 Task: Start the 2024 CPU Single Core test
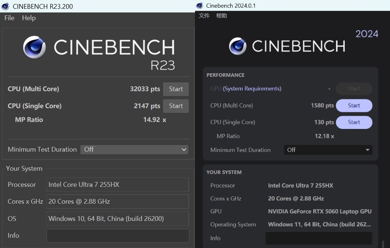point(354,122)
